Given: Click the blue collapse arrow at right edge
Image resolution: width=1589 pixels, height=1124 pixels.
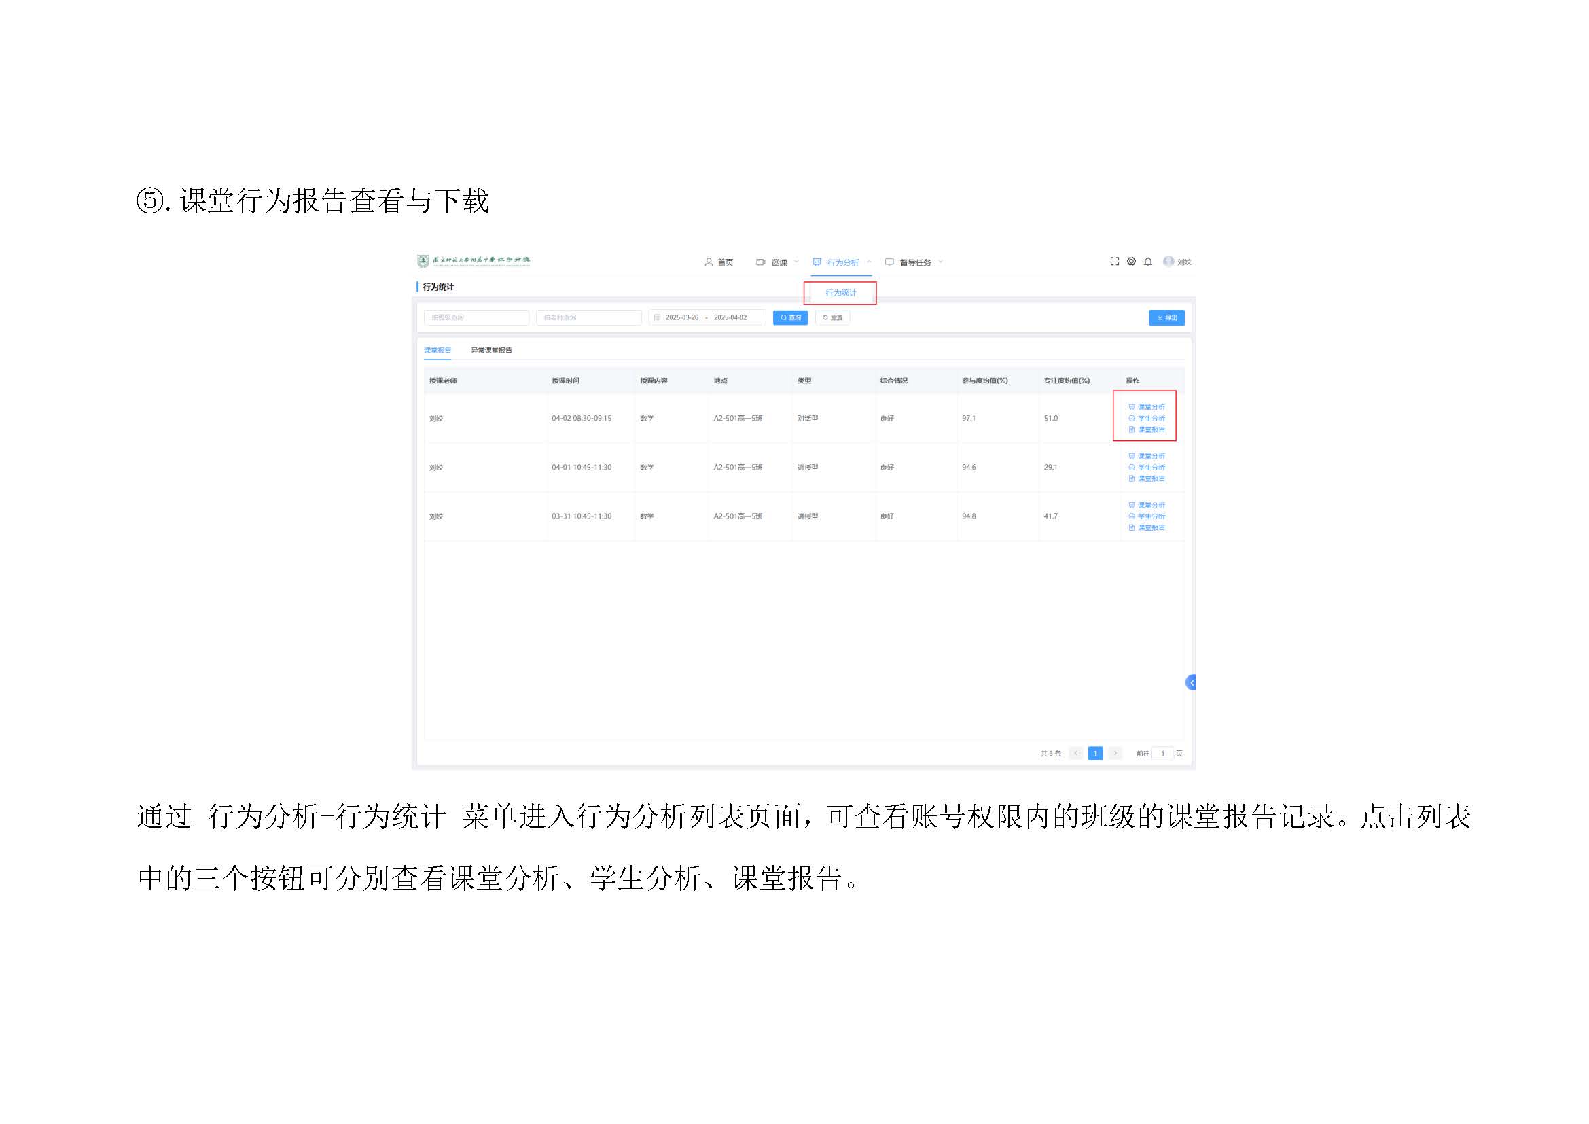Looking at the screenshot, I should (1191, 683).
